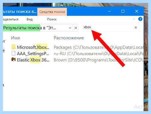Image resolution: width=151 pixels, height=114 pixels.
Task: Click the Brown location path on drive D
Action: click(98, 60)
